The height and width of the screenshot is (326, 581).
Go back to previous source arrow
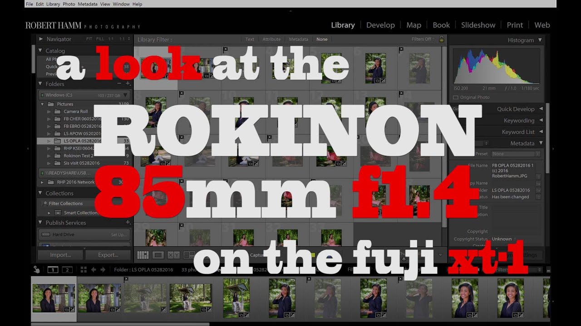94,270
